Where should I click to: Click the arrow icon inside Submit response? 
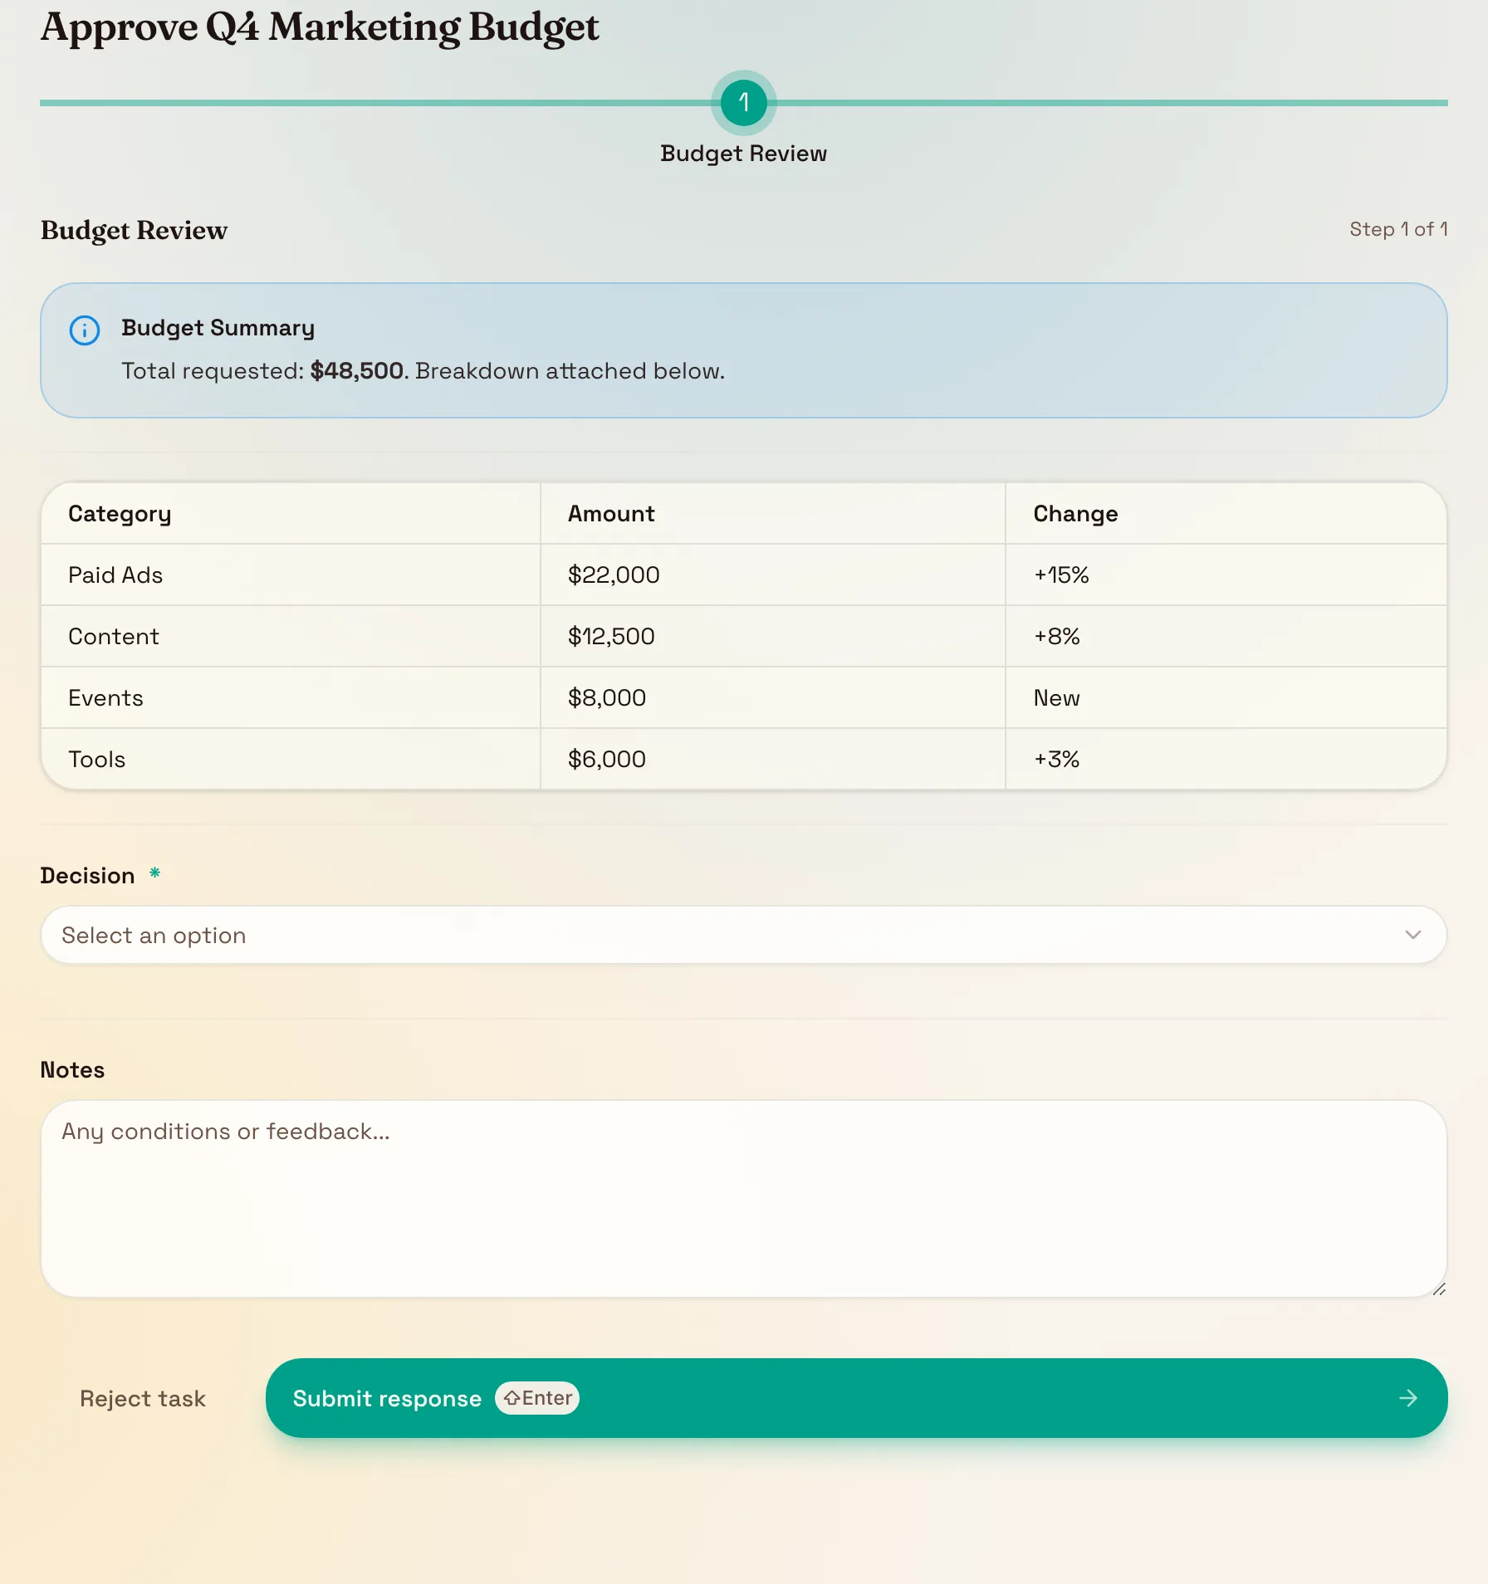[1407, 1398]
